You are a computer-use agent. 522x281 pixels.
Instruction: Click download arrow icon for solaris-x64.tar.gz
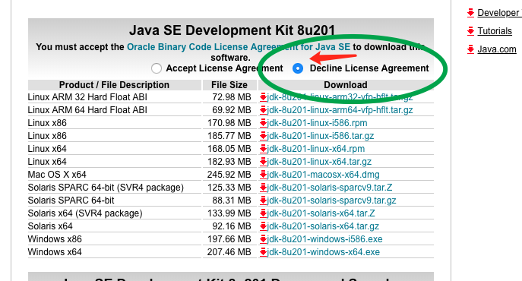click(x=264, y=226)
